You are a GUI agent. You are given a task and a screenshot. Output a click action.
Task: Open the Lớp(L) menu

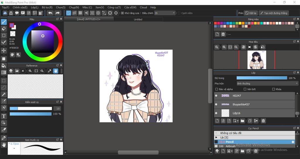click(35, 7)
